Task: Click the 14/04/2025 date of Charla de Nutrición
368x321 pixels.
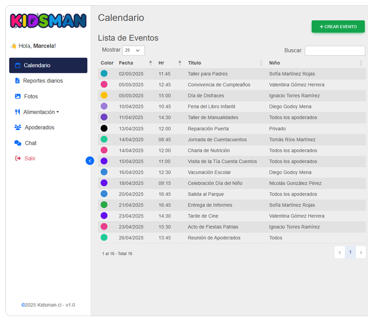Action: [131, 150]
